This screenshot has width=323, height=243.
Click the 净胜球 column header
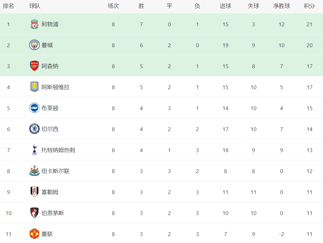click(x=282, y=6)
